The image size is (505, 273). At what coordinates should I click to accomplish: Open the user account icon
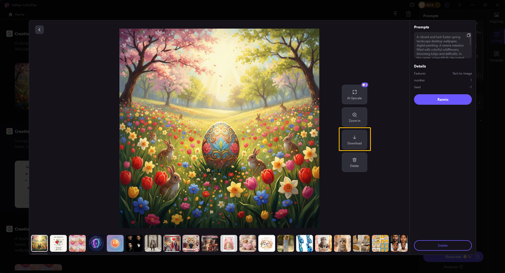447,5
